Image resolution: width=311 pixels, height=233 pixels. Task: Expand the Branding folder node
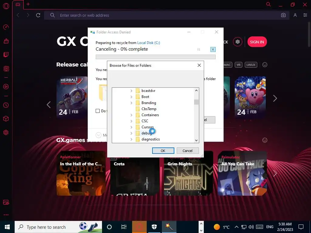131,103
